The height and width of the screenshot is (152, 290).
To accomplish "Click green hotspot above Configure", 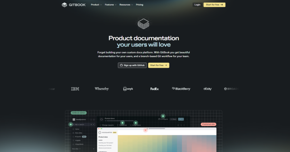I will 163,116.
